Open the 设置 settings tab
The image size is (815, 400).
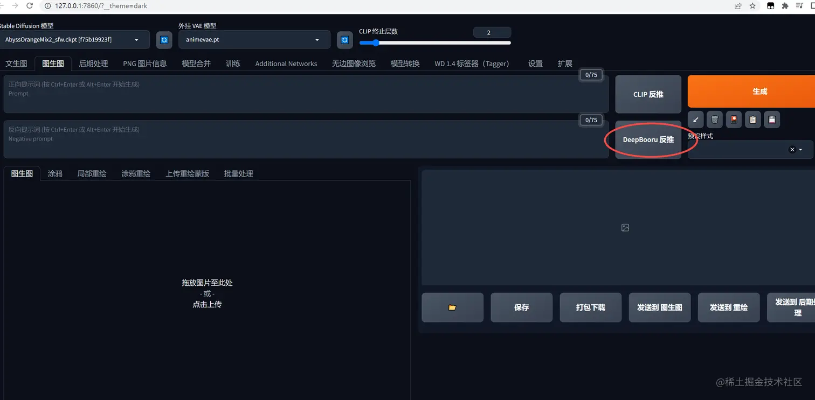tap(535, 64)
